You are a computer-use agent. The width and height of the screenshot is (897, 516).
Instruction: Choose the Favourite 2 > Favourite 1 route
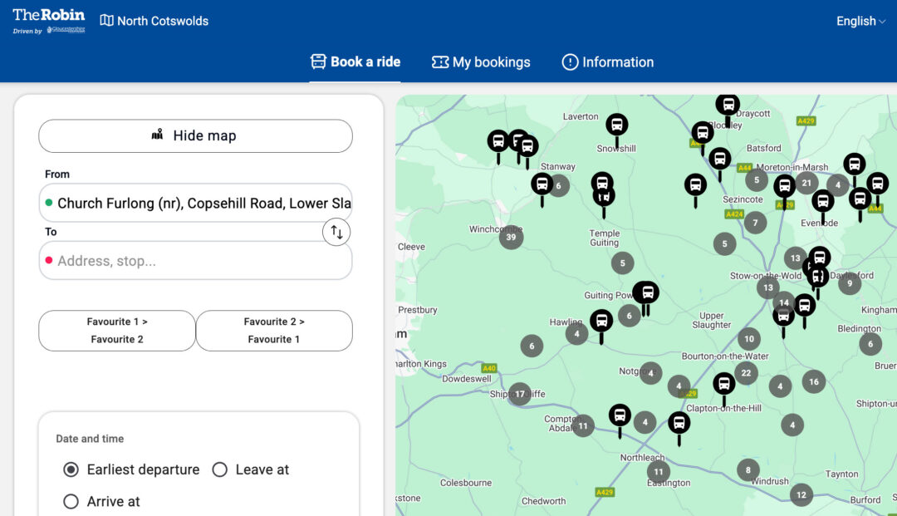pos(274,331)
